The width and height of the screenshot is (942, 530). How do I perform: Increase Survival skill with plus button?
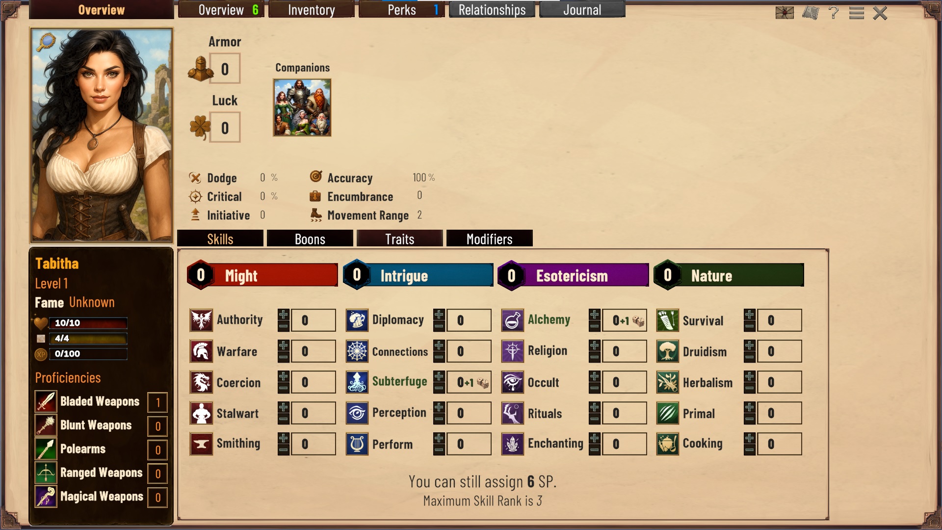(750, 315)
